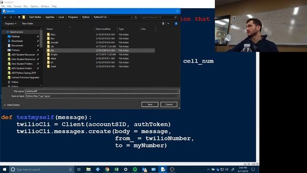Select the tcl folder

[52, 62]
